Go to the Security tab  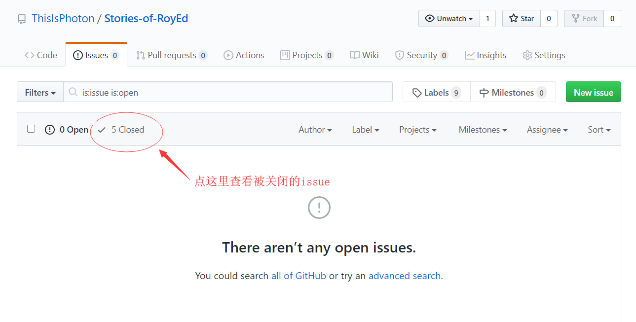point(422,55)
